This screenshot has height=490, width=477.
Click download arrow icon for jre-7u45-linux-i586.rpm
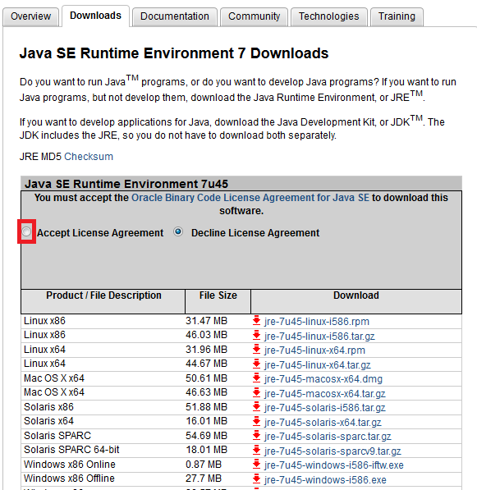click(x=256, y=321)
